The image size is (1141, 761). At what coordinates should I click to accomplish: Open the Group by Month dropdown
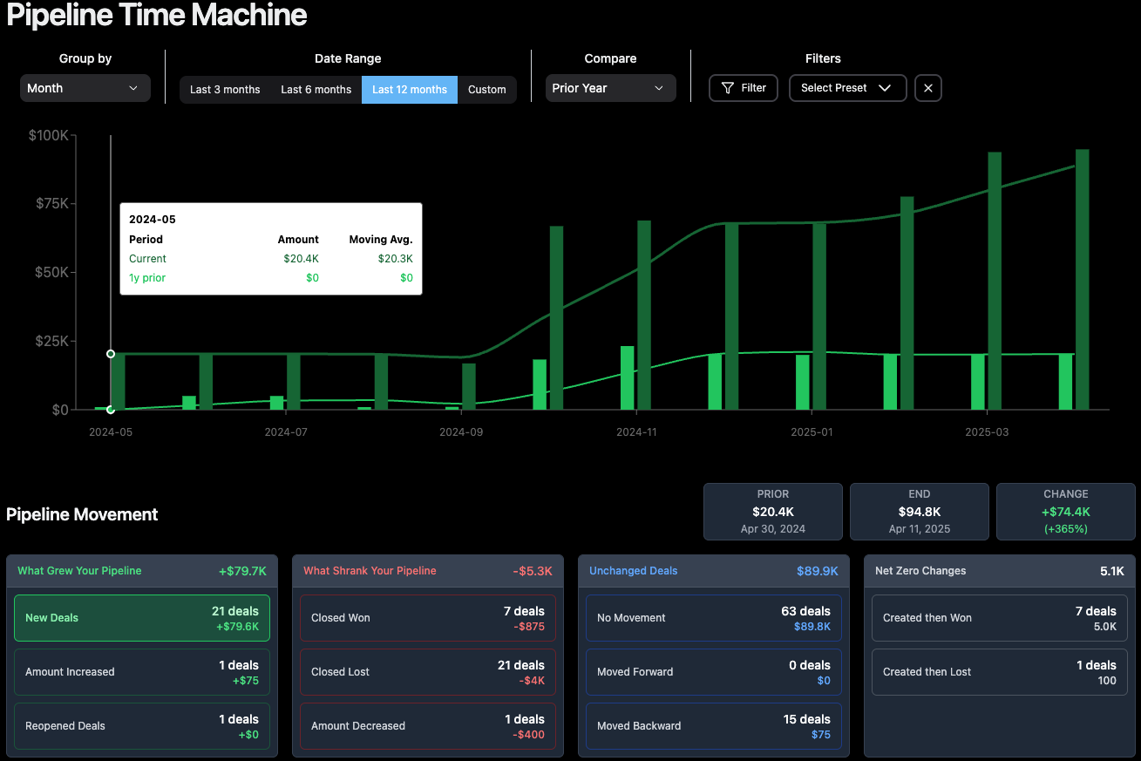[85, 88]
